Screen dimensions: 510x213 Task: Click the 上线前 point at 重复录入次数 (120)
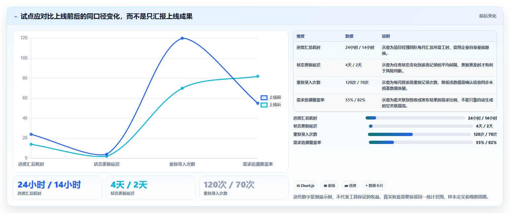click(182, 38)
